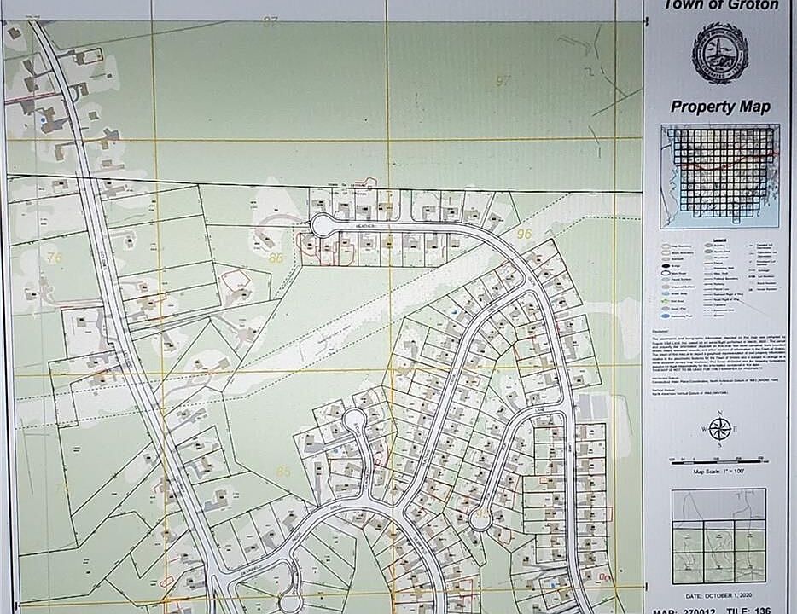Click the adjacent tiles locator map thumbnail
The height and width of the screenshot is (614, 797).
718,536
